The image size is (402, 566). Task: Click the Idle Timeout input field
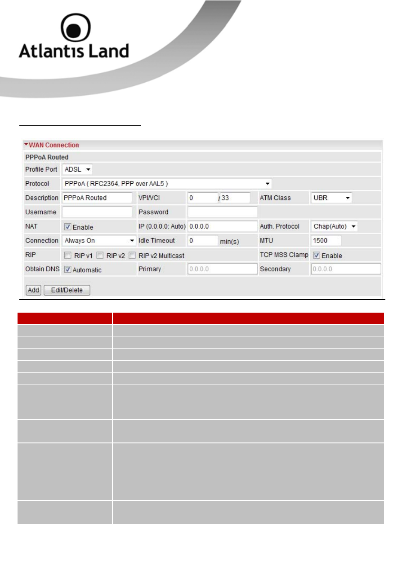[x=202, y=240]
